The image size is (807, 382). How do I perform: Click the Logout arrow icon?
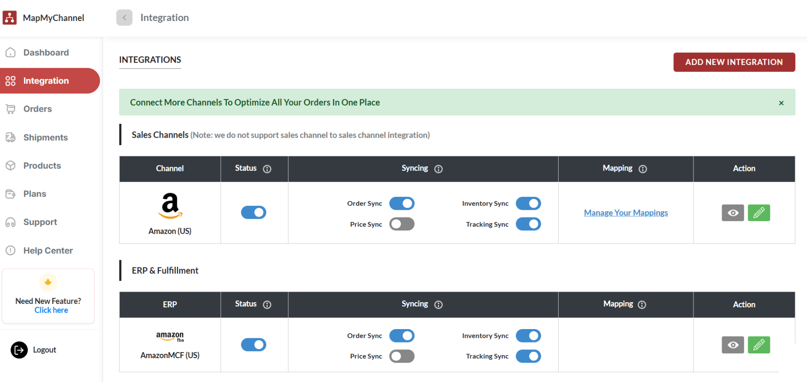point(19,350)
